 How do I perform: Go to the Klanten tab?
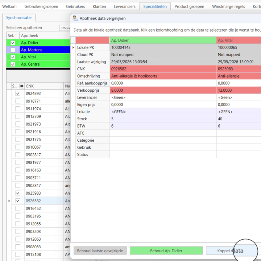[x=99, y=7]
